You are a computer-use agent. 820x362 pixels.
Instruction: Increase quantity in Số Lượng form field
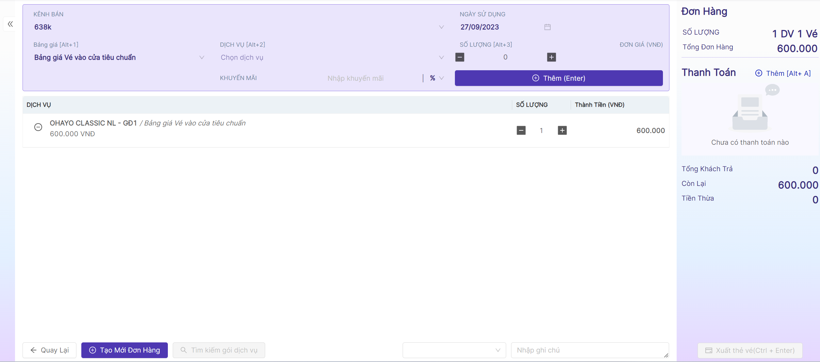pyautogui.click(x=551, y=57)
